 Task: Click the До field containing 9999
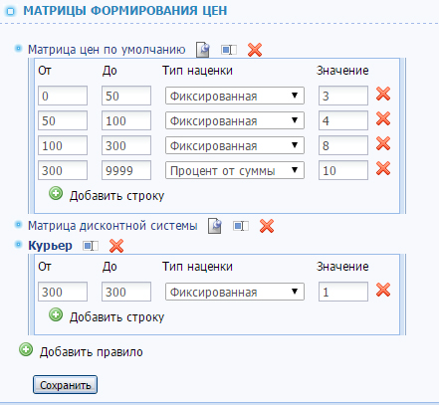(x=126, y=170)
